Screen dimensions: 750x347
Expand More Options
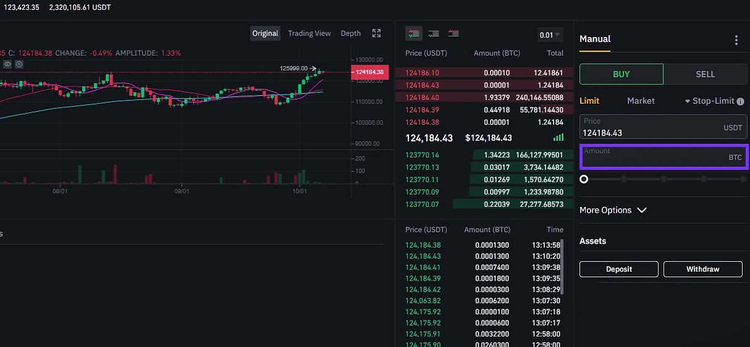(x=613, y=210)
